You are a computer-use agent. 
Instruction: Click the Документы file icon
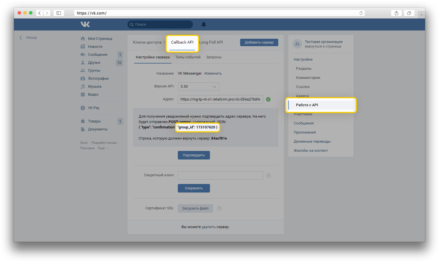[83, 129]
